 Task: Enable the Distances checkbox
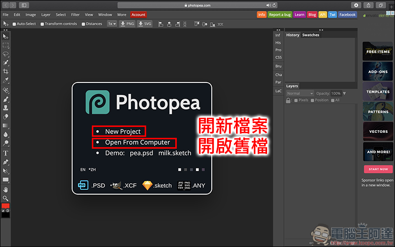(x=83, y=24)
